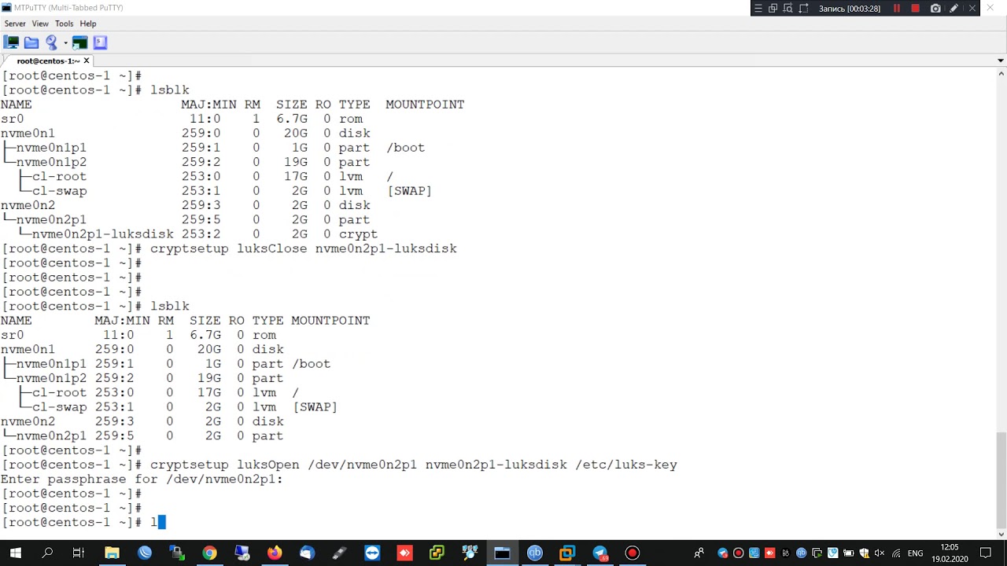Screen dimensions: 1007x566
Task: Click the terminal scroll-up arrow
Action: (x=1001, y=74)
